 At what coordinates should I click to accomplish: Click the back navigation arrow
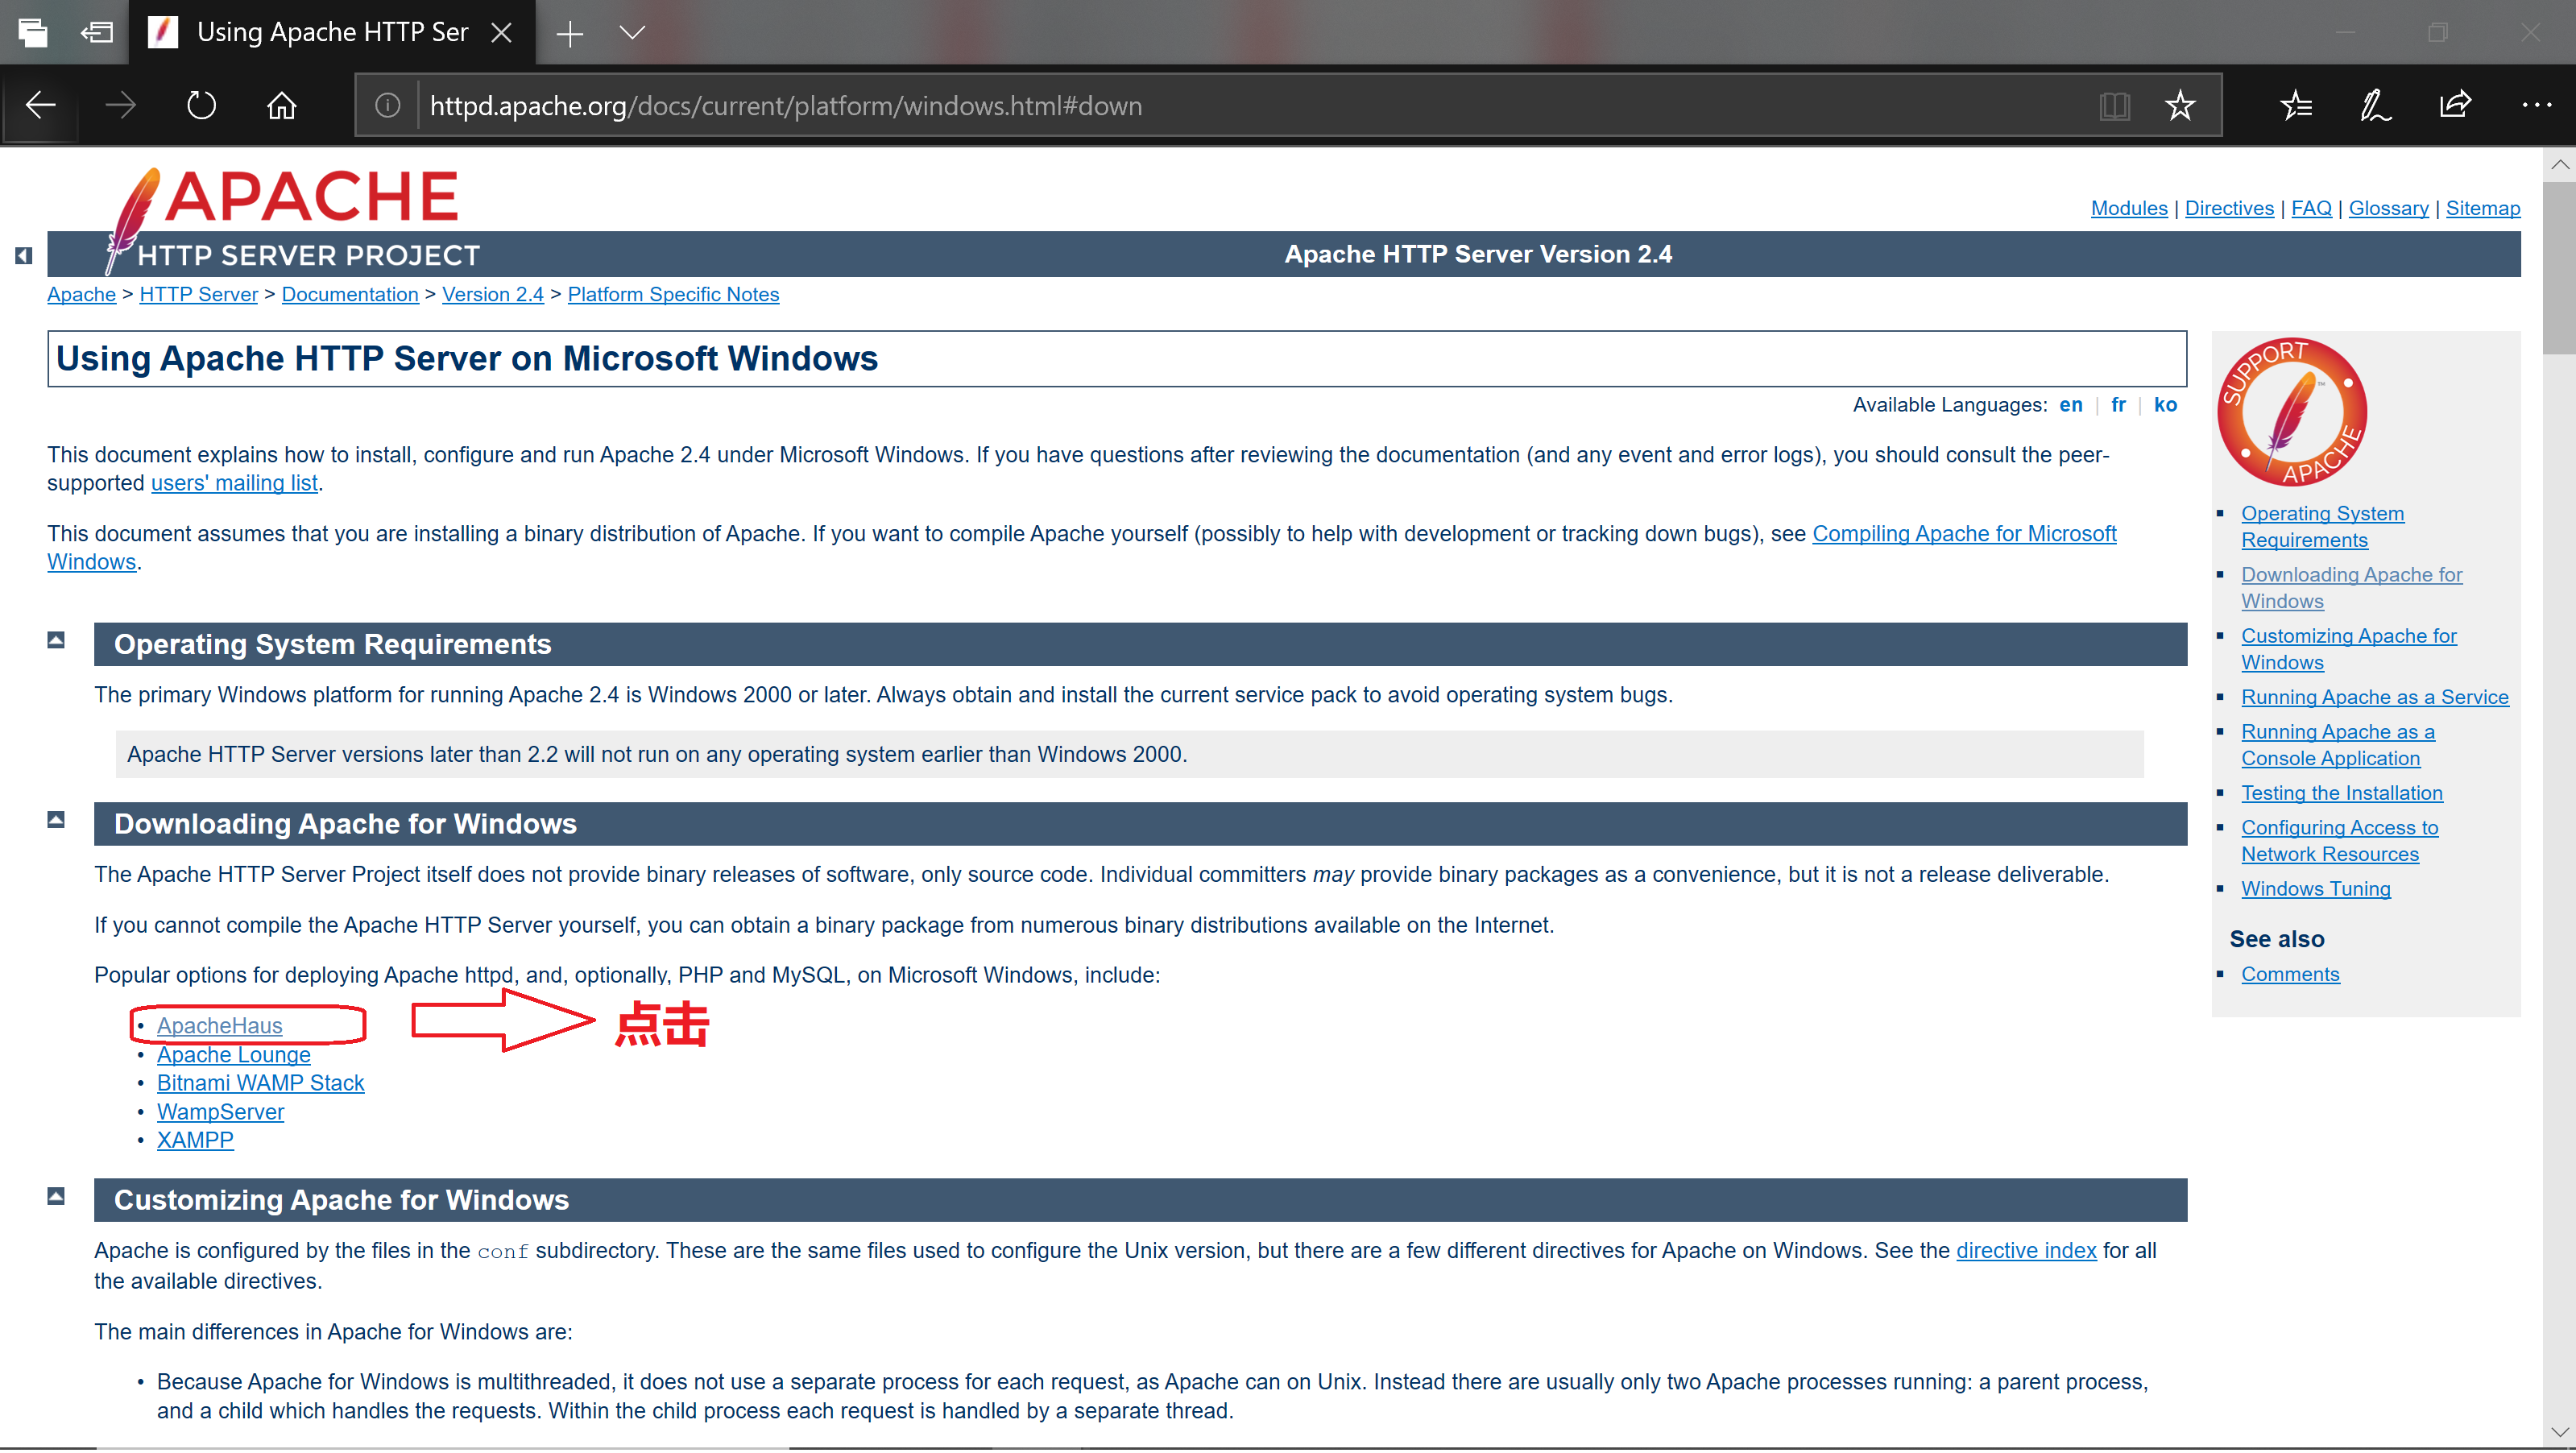tap(40, 105)
